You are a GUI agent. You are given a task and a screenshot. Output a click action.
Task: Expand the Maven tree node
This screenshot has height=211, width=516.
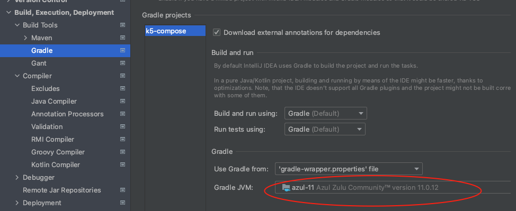(25, 38)
